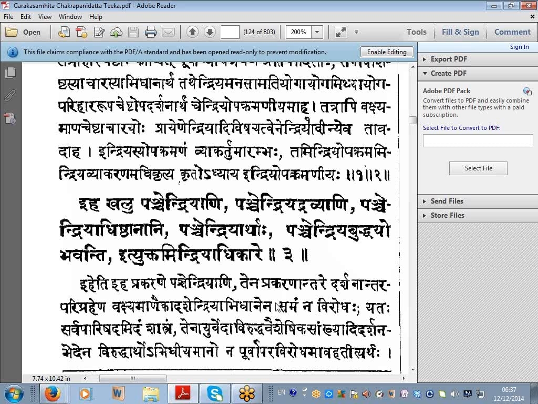Click the Print file icon in toolbar
The width and height of the screenshot is (538, 404).
151,32
